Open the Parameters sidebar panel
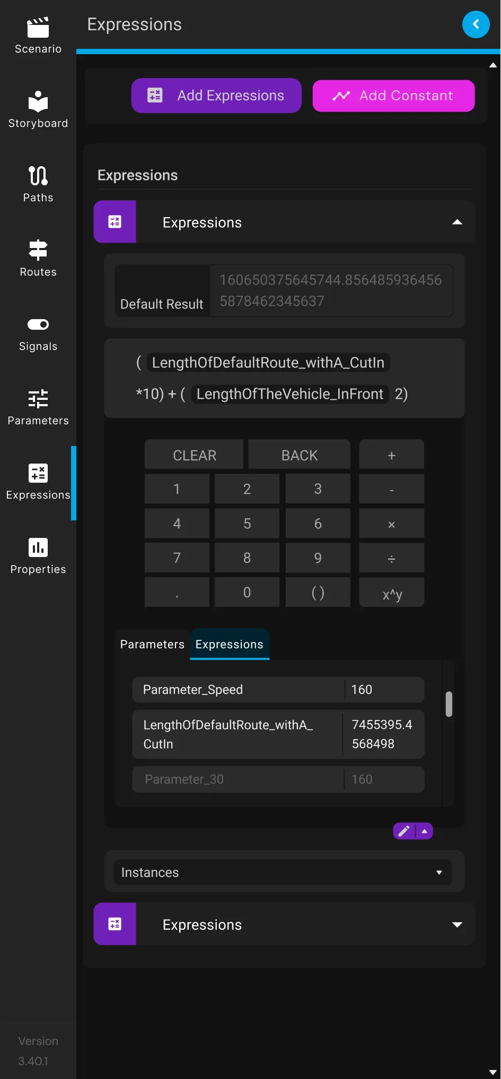The width and height of the screenshot is (501, 1079). [38, 407]
